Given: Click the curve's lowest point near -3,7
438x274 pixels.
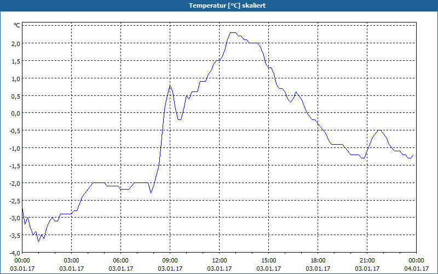Looking at the screenshot, I should click(x=38, y=242).
